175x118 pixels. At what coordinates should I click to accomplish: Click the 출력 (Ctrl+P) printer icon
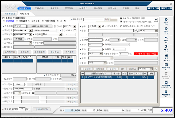(x=166, y=55)
